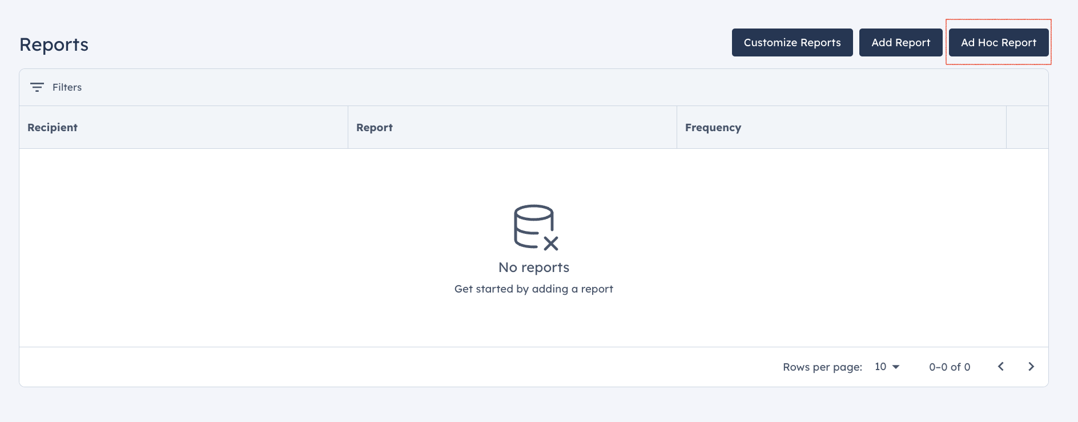Click 'Get started by adding a report' text
This screenshot has width=1078, height=422.
pos(534,289)
